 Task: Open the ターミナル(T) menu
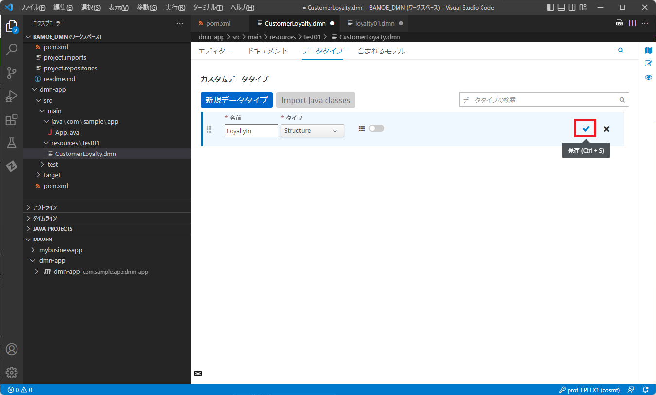207,7
